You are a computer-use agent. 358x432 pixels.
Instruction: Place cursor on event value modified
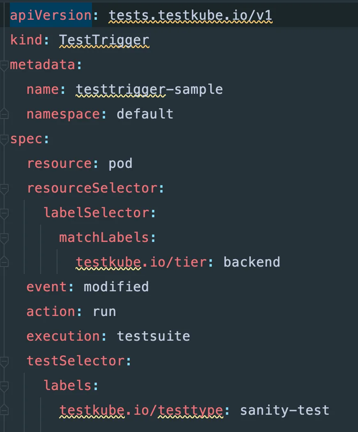(x=116, y=286)
